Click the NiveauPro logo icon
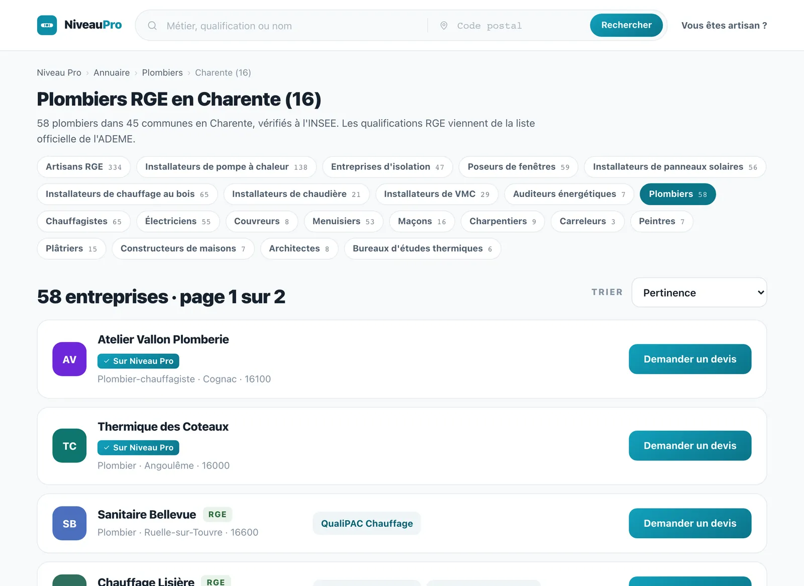804x586 pixels. (47, 25)
